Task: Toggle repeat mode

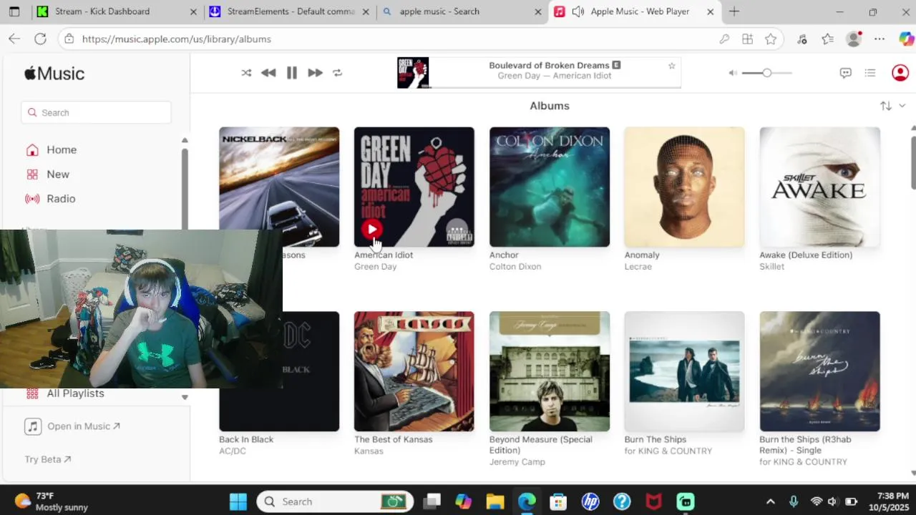Action: tap(338, 73)
